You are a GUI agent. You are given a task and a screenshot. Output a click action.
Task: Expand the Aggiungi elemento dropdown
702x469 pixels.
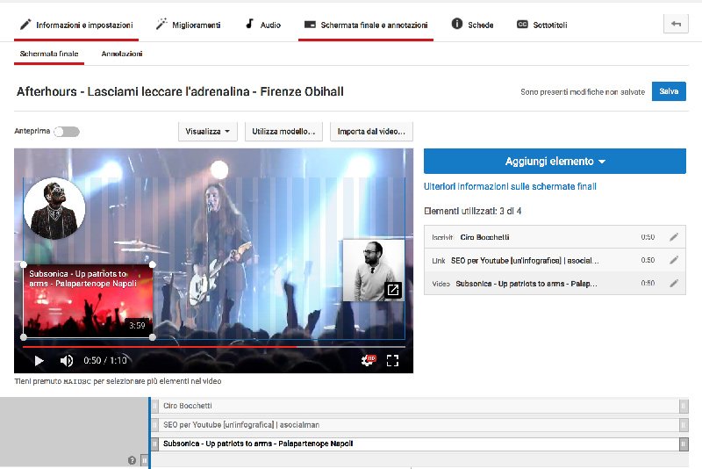click(555, 162)
